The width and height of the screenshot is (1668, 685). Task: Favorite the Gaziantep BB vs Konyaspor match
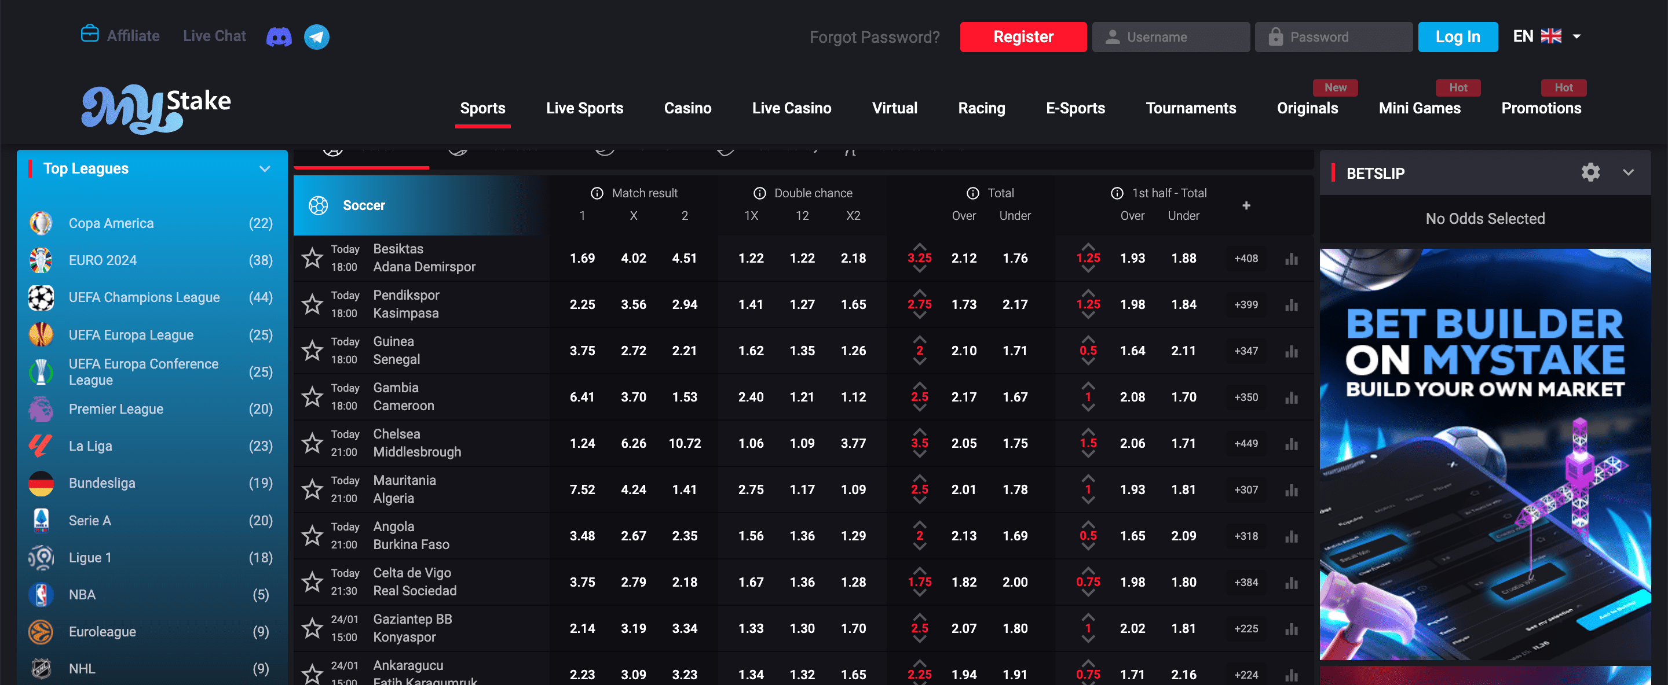tap(312, 628)
